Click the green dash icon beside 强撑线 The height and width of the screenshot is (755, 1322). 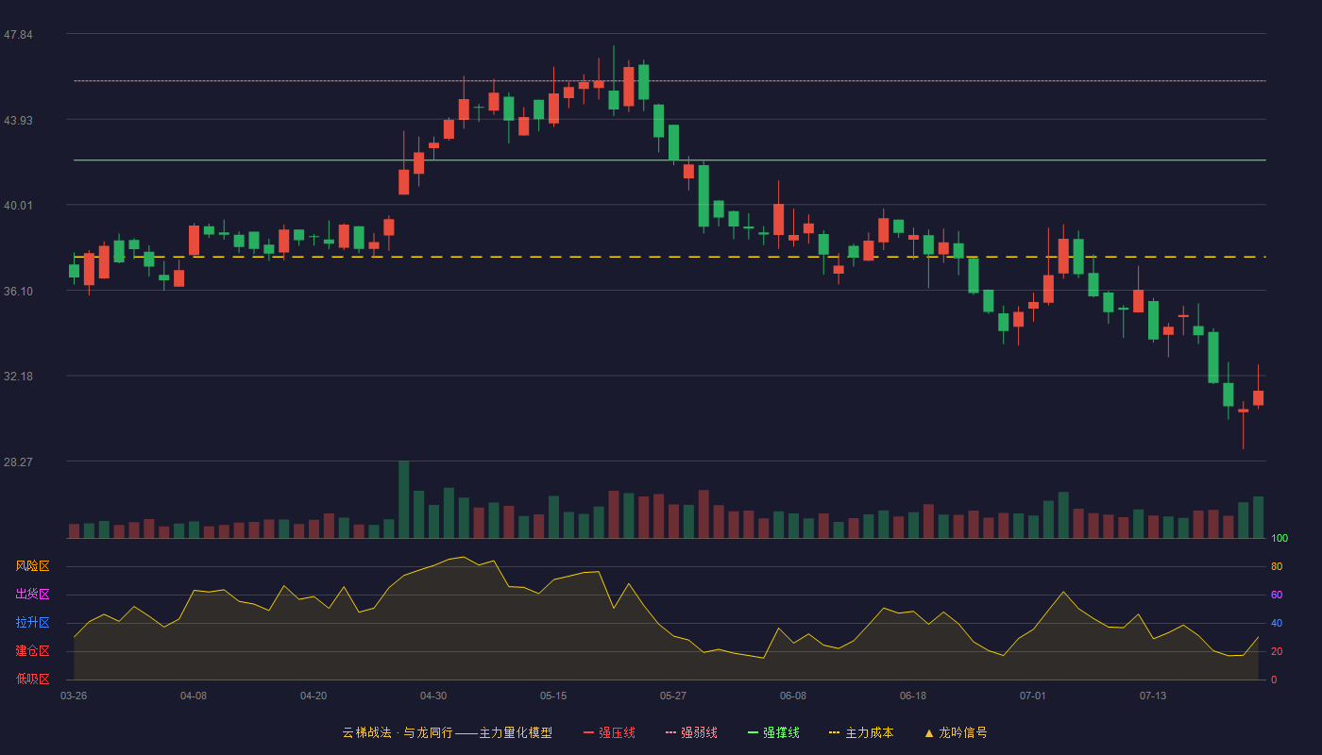pyautogui.click(x=753, y=732)
